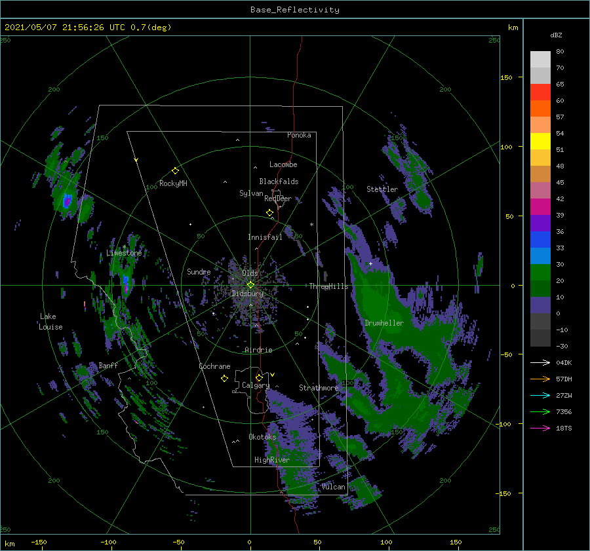The image size is (590, 551).
Task: Click the 18TS legend label
Action: pos(564,428)
